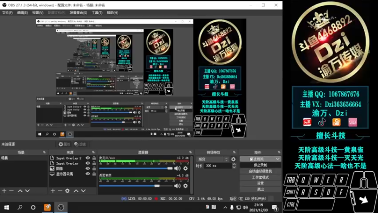The image size is (378, 213).
Task: Open the 渐变 transition type dropdown
Action: 213,159
